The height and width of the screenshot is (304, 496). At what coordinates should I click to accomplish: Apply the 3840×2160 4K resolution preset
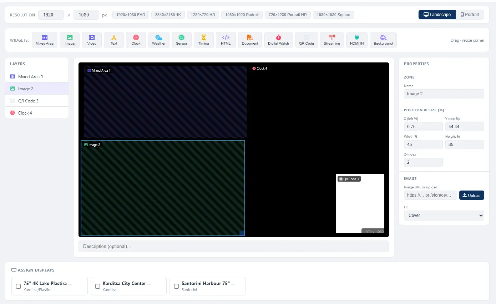168,15
